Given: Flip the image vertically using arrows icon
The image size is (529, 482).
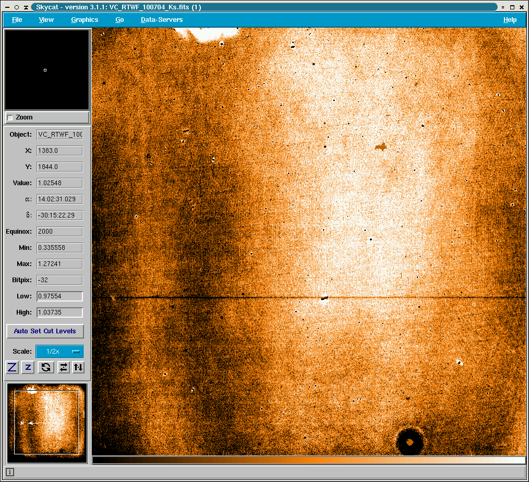Looking at the screenshot, I should point(78,367).
